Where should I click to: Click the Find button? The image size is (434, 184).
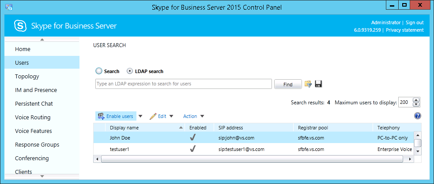[288, 85]
